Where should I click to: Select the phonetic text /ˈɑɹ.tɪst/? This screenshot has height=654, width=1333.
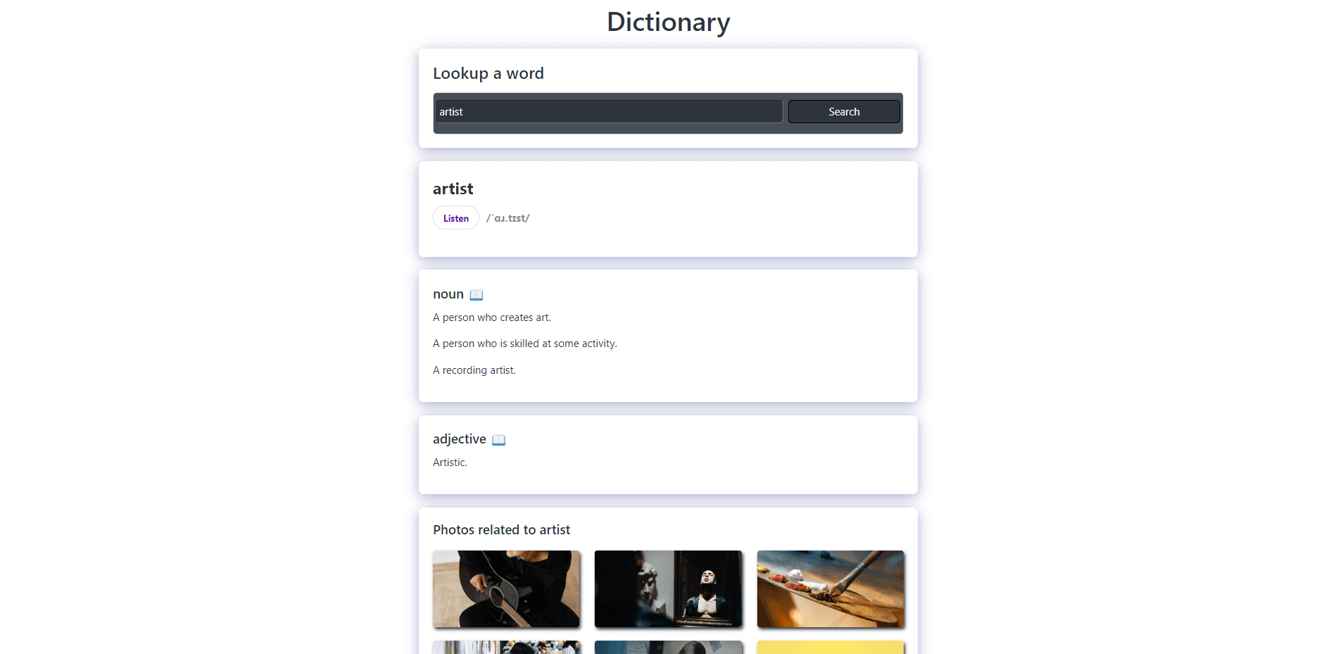coord(508,218)
